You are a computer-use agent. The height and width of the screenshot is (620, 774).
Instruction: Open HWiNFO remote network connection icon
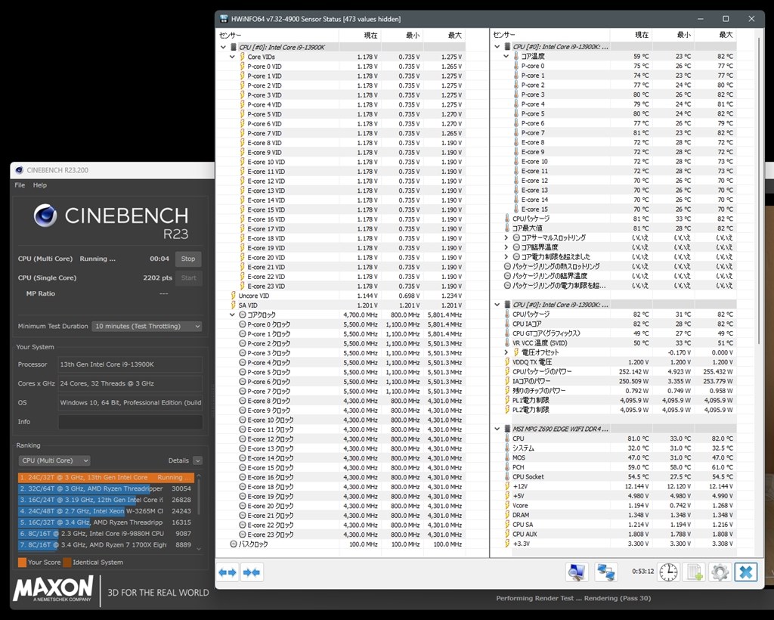pyautogui.click(x=605, y=572)
